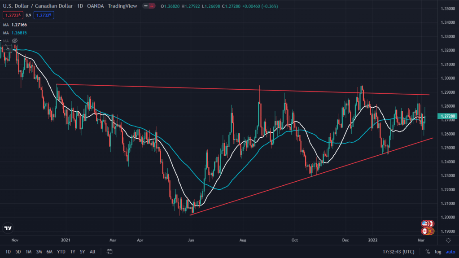This screenshot has height=258, width=459.
Task: Click the Canada flag economic event marker
Action: [x=424, y=231]
